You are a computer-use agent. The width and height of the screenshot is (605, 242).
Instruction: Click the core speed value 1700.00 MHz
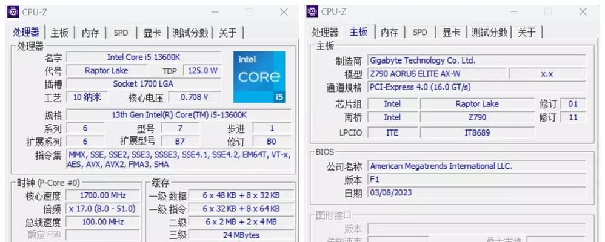point(102,195)
